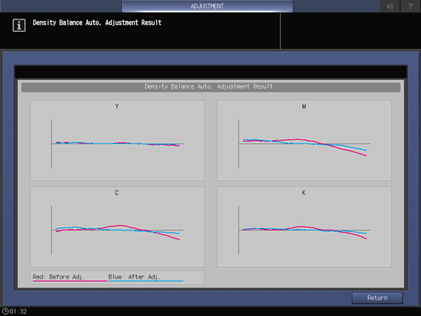This screenshot has width=421, height=316.
Task: Click the Y density graph
Action: [x=117, y=140]
